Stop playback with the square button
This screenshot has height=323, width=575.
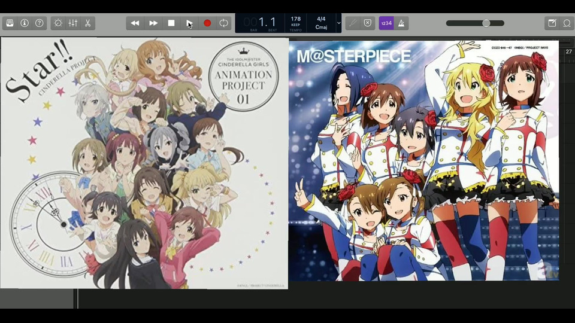(171, 23)
